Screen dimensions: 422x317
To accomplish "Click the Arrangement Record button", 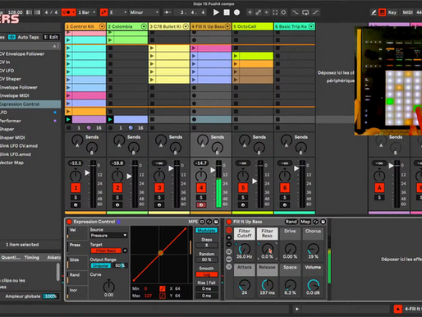I will point(237,12).
